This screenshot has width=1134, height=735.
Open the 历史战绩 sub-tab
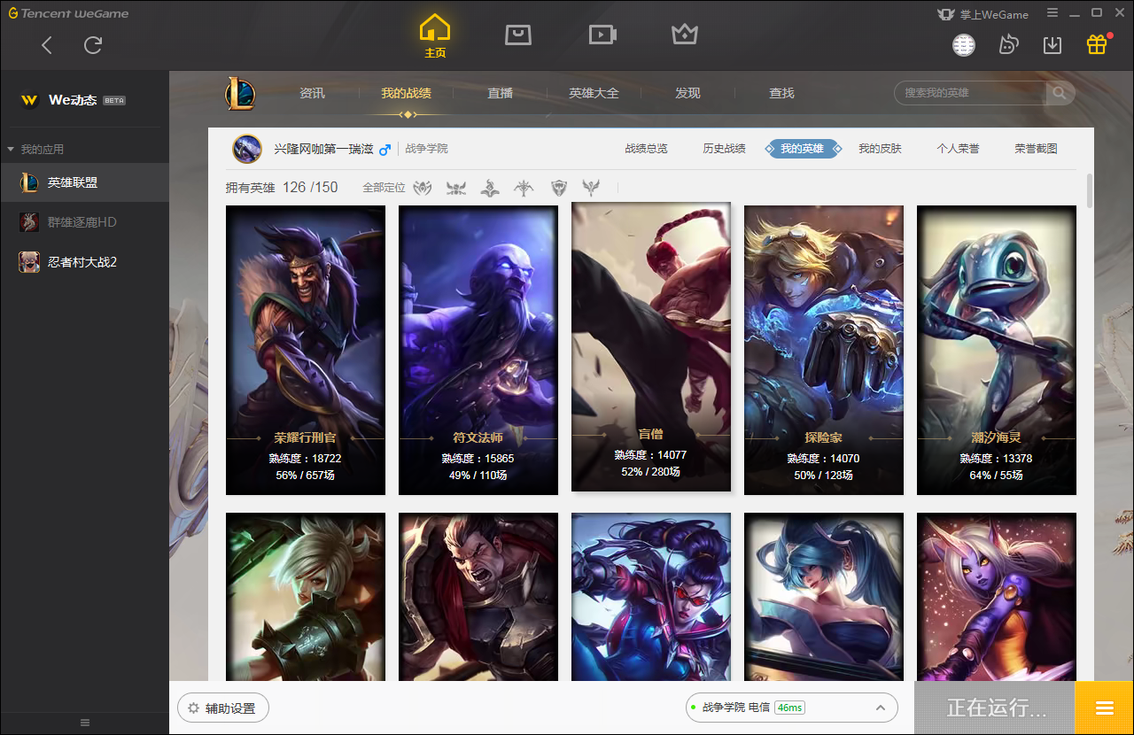pyautogui.click(x=725, y=149)
